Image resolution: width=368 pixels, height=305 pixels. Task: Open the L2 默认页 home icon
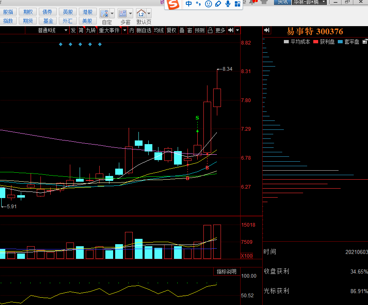141,13
